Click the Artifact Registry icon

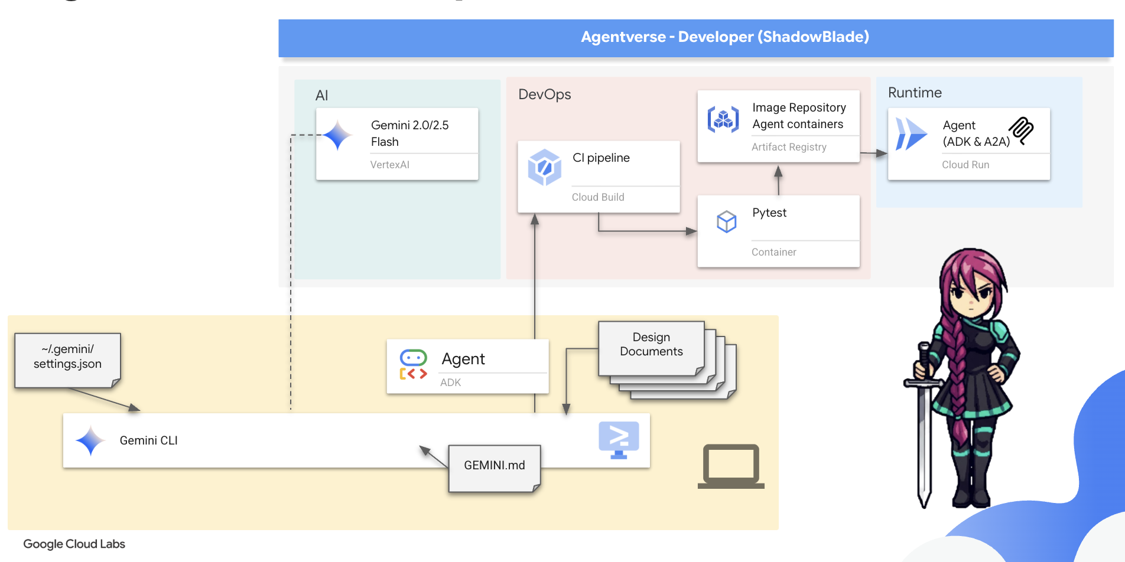click(x=723, y=120)
